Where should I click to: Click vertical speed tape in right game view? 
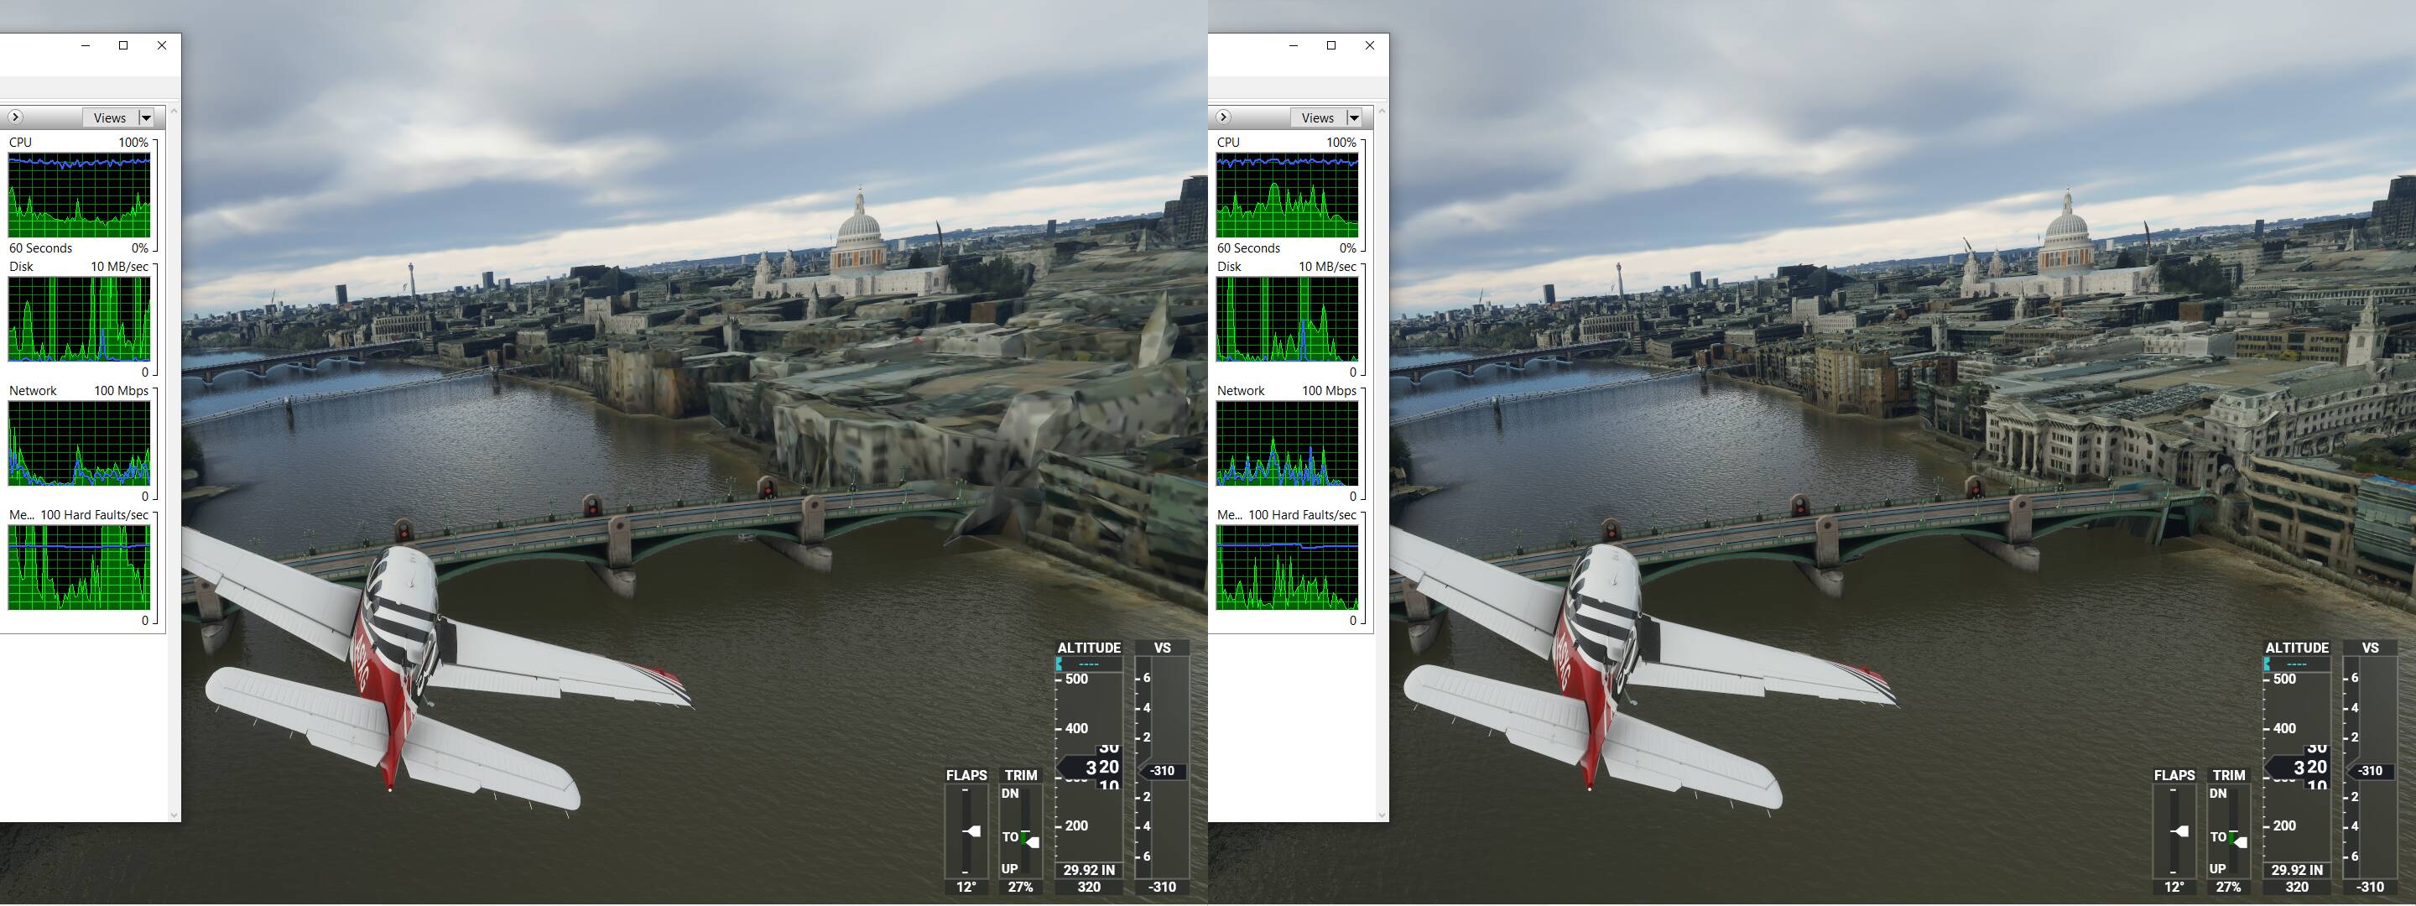(x=2370, y=769)
